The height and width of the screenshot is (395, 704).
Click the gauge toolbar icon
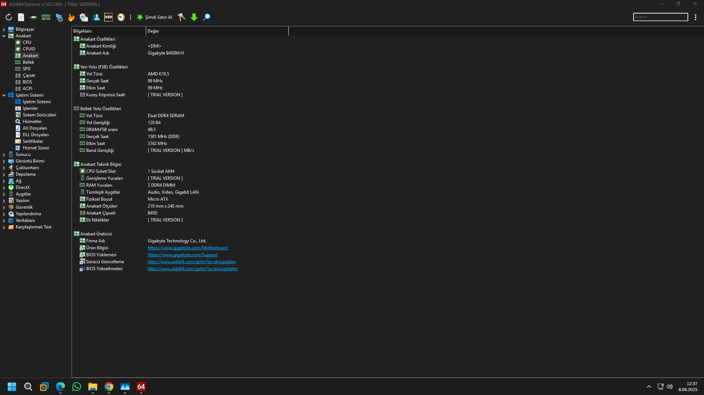[121, 17]
